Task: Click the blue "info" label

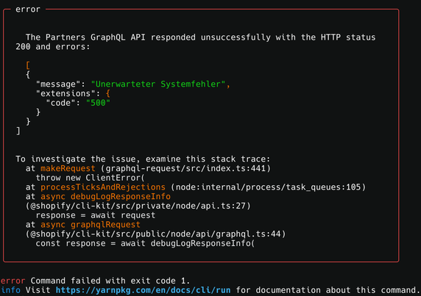Action: point(10,290)
